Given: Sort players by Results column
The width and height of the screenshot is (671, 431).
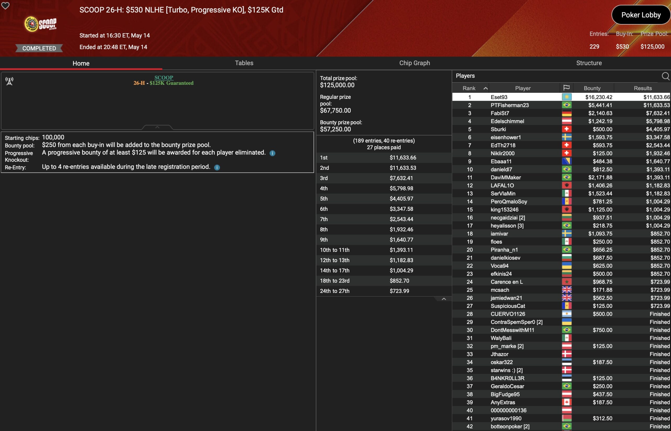Looking at the screenshot, I should pyautogui.click(x=642, y=88).
